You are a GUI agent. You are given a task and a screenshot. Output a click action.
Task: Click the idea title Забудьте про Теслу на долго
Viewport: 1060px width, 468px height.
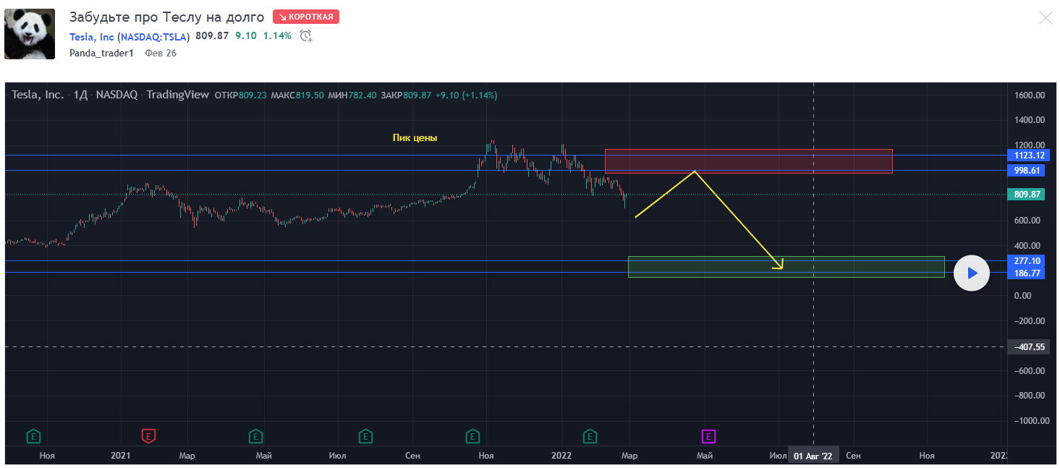point(166,17)
